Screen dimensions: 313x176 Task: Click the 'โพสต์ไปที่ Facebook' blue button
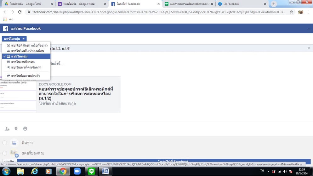coord(164,161)
